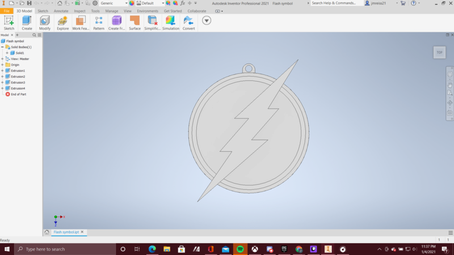Open the Pattern panel
Viewport: 454px width, 255px height.
point(99,23)
